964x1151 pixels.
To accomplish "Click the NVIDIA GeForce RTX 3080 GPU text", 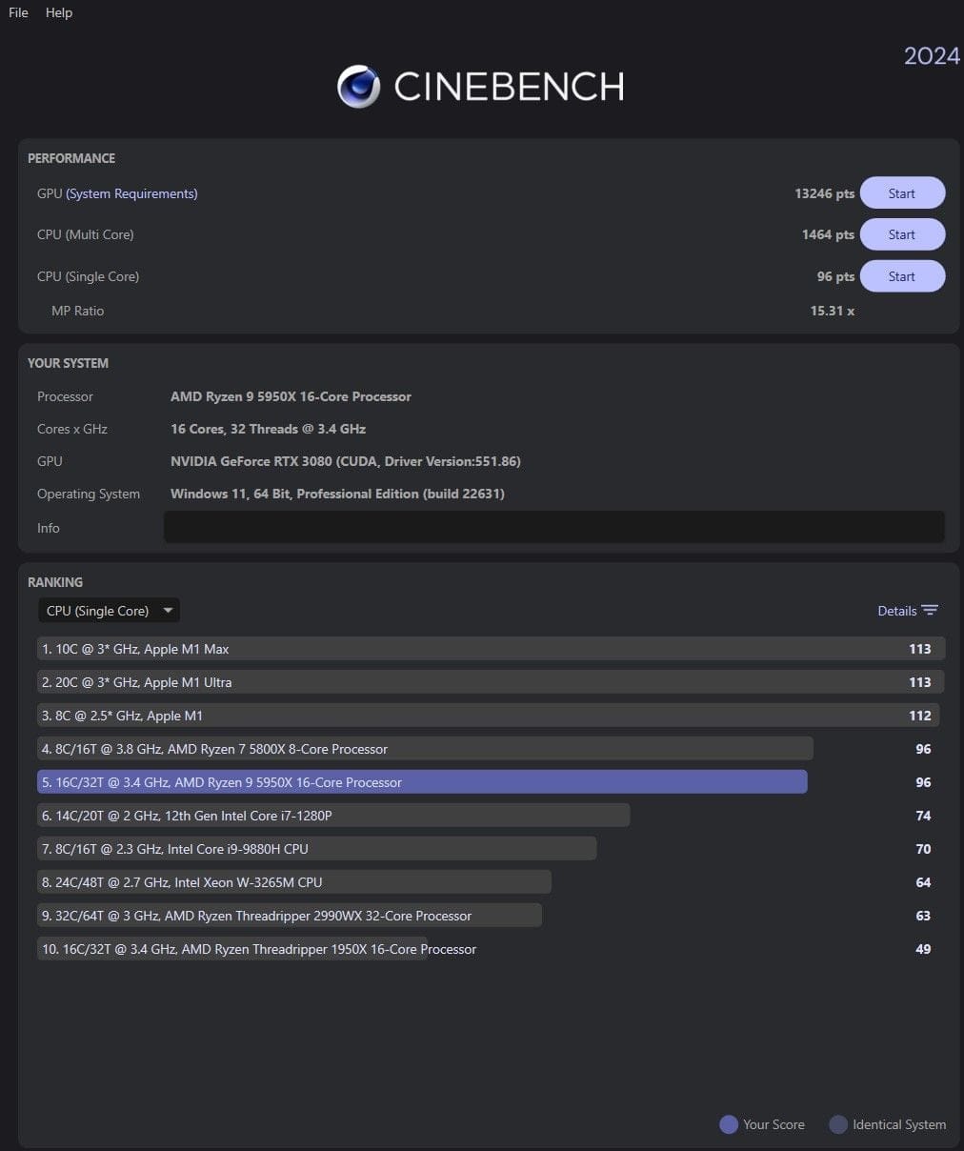I will (346, 461).
